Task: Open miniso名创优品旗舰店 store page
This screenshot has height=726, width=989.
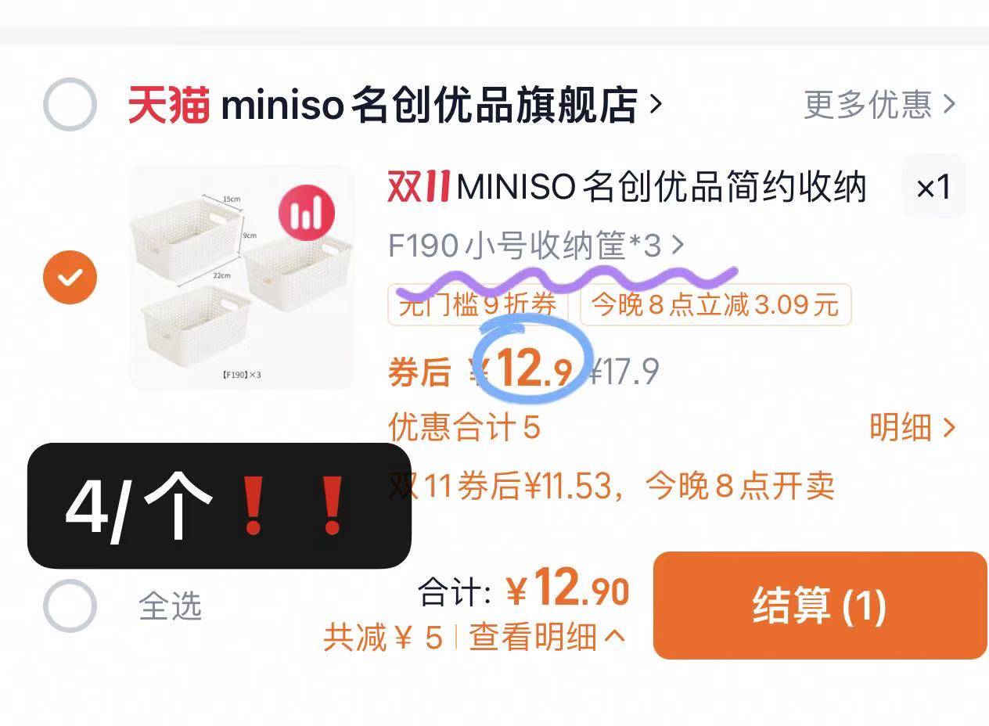Action: (442, 105)
